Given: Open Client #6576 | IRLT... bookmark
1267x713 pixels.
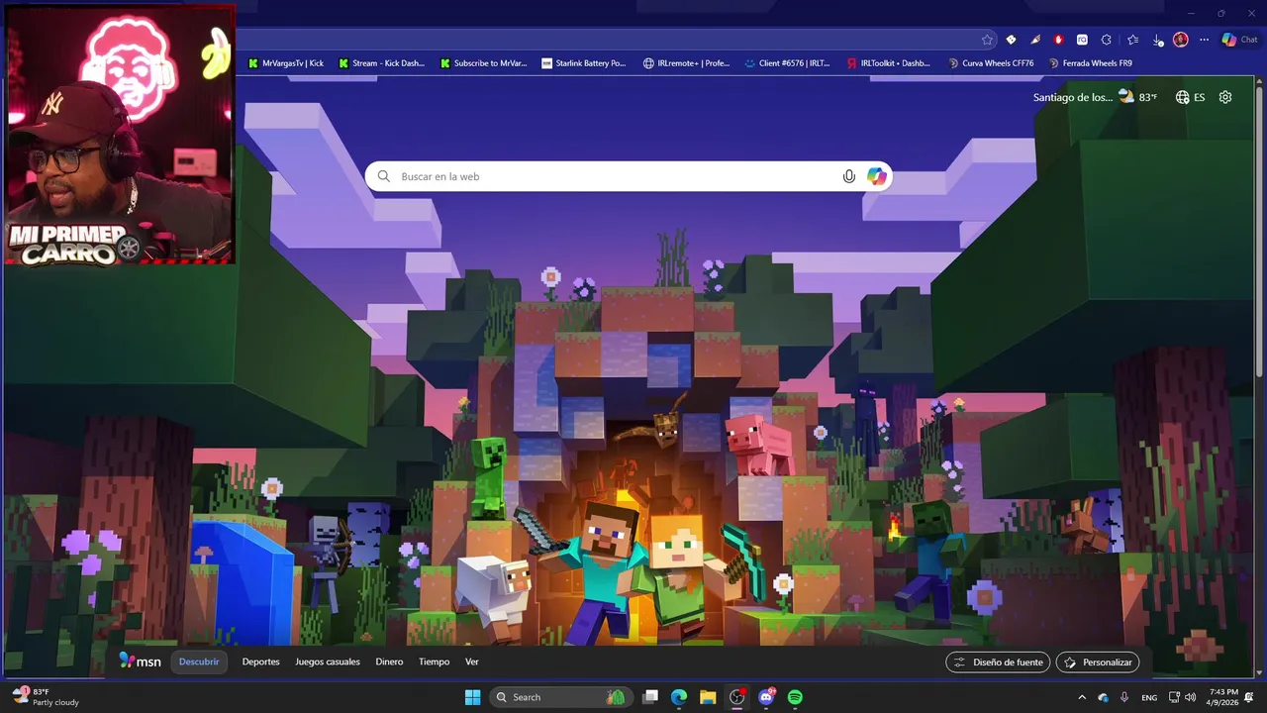Looking at the screenshot, I should click(x=787, y=63).
